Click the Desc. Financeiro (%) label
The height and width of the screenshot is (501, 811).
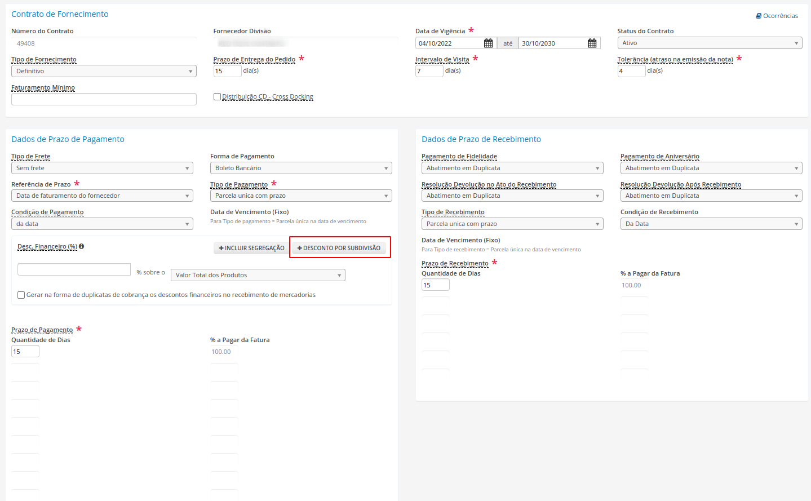click(x=47, y=246)
